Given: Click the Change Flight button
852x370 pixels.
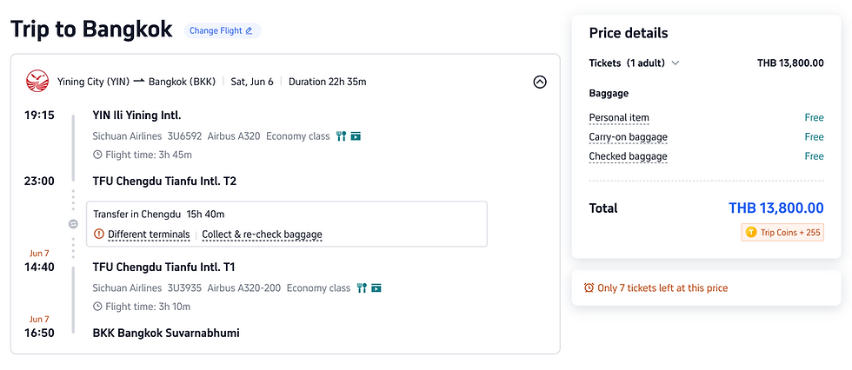Looking at the screenshot, I should pos(221,30).
